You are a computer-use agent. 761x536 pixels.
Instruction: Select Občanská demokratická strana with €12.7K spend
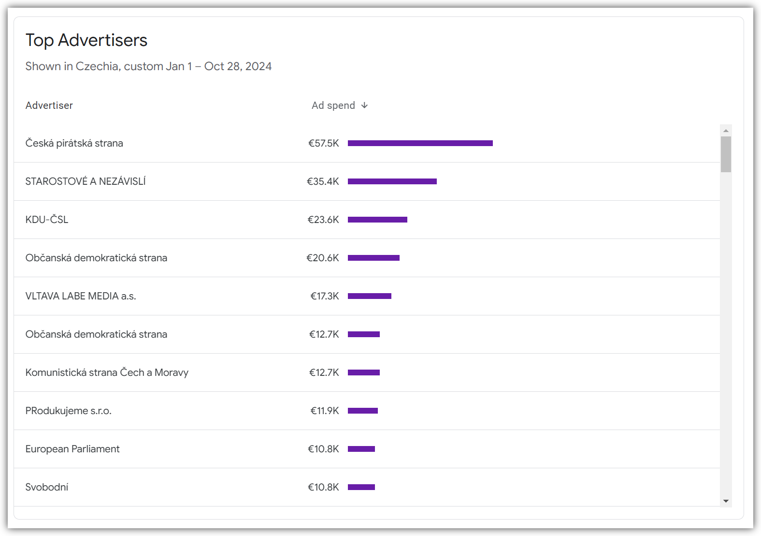tap(367, 334)
